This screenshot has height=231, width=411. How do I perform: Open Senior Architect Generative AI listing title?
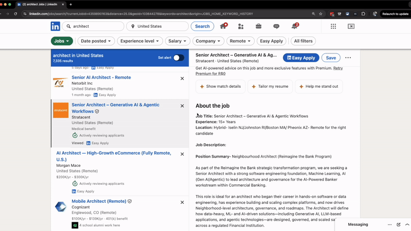[115, 108]
